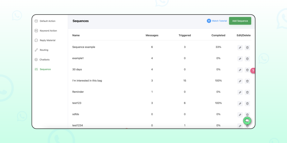Click the 100% value in bag row
Image resolution: width=287 pixels, height=143 pixels.
click(218, 81)
